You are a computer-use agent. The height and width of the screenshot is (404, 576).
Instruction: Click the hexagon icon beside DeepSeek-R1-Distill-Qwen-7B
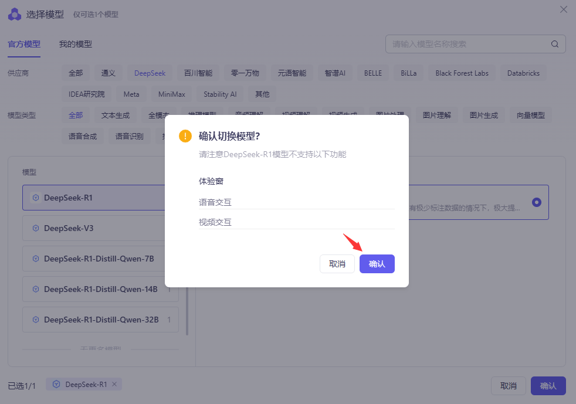pos(36,259)
